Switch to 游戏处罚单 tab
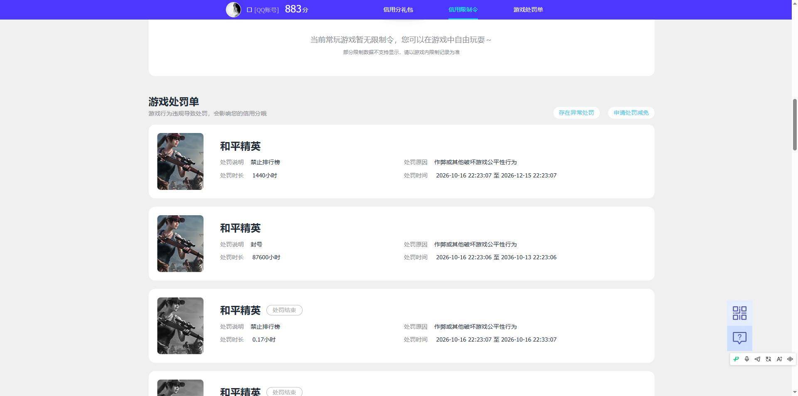The width and height of the screenshot is (798, 396). click(528, 10)
